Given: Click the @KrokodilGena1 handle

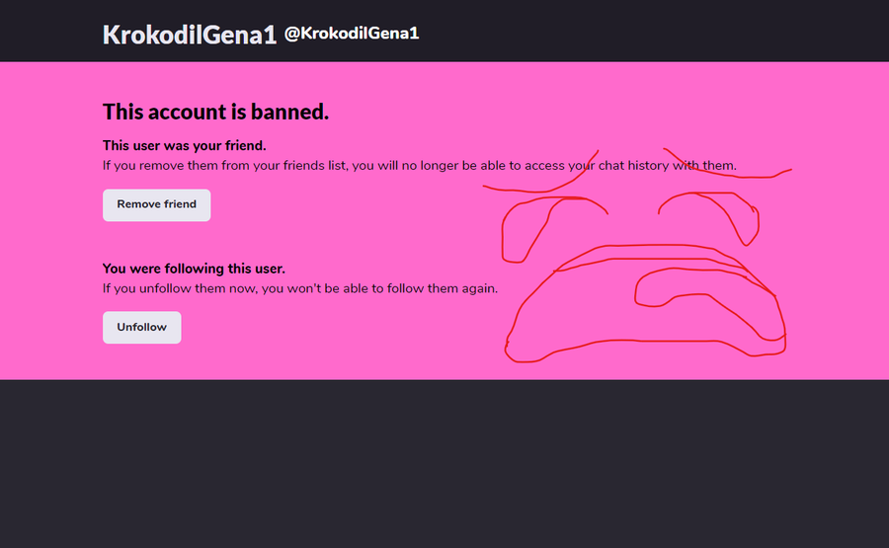Looking at the screenshot, I should 352,34.
